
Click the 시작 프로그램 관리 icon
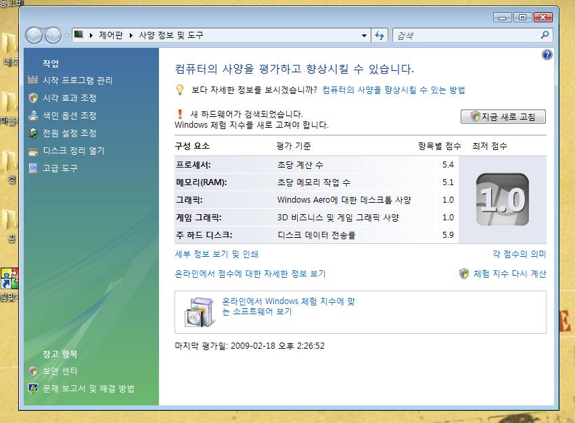click(x=32, y=80)
